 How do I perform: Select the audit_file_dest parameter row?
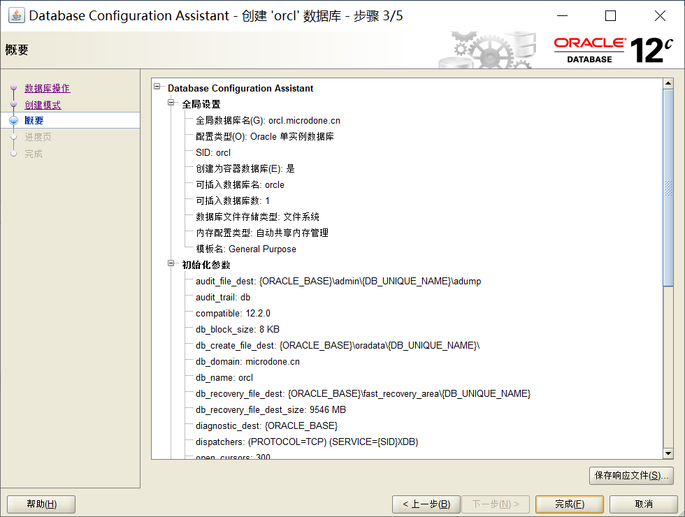(338, 281)
